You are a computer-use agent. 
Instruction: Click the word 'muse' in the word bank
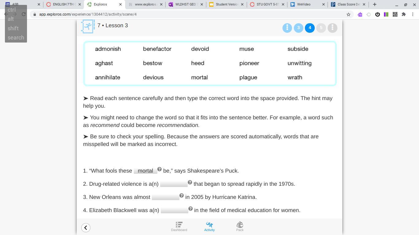tap(247, 49)
